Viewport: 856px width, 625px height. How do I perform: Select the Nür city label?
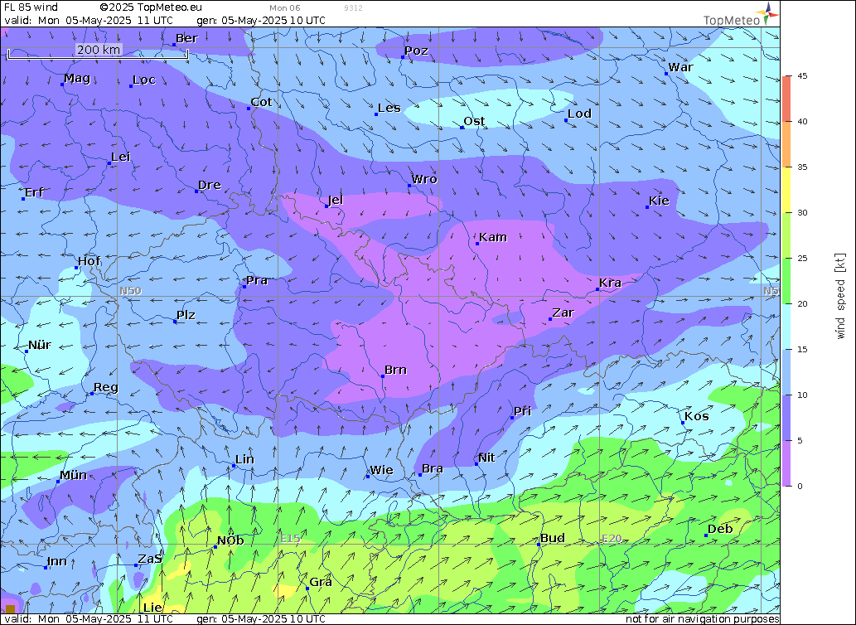pos(39,345)
